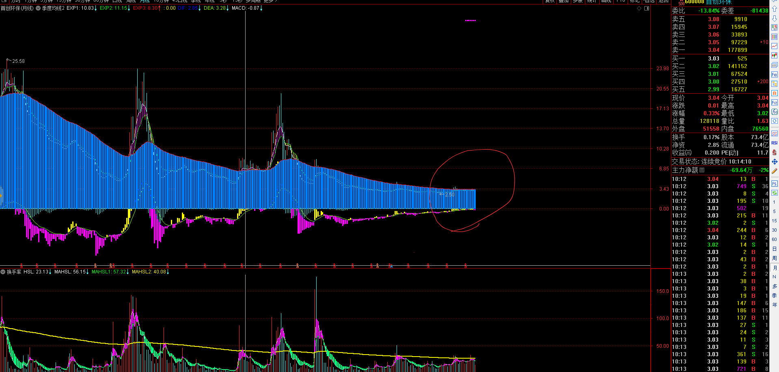
Task: Open the 季度均线2 indicator dropdown
Action: [x=39, y=8]
